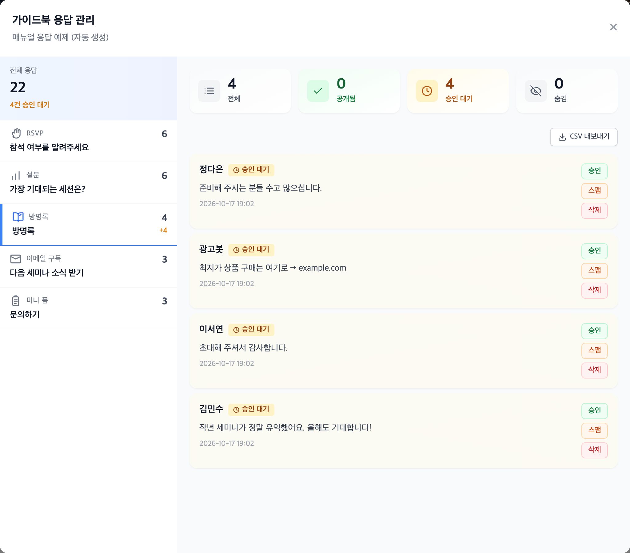Click the 가이드북 응답 관리 dialog title
This screenshot has width=630, height=553.
(x=53, y=20)
